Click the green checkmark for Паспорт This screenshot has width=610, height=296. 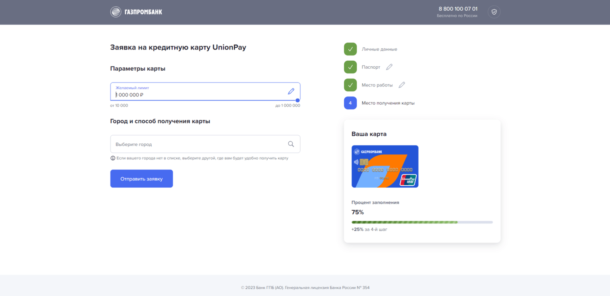[x=350, y=67]
